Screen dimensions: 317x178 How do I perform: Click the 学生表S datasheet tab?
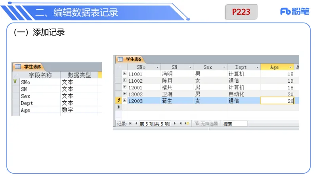(130, 59)
